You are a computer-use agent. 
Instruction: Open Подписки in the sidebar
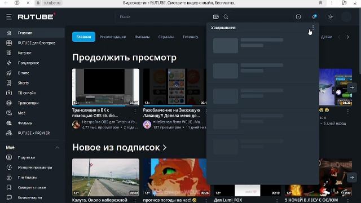32,157
